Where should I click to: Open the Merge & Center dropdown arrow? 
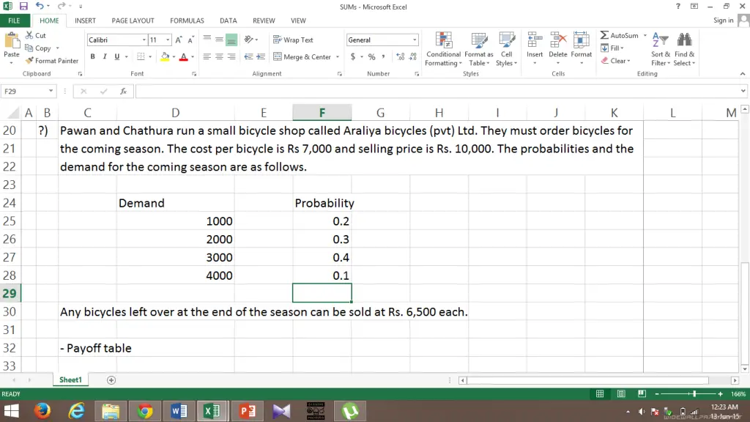tap(338, 57)
